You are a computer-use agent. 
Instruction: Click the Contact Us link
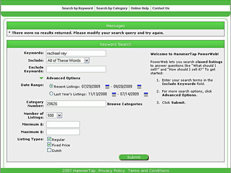click(x=161, y=8)
